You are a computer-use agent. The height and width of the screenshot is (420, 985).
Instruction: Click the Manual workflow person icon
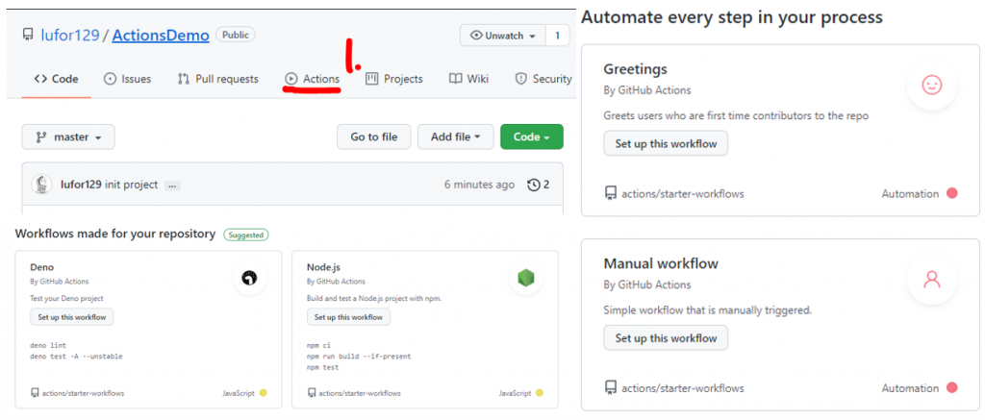point(931,280)
